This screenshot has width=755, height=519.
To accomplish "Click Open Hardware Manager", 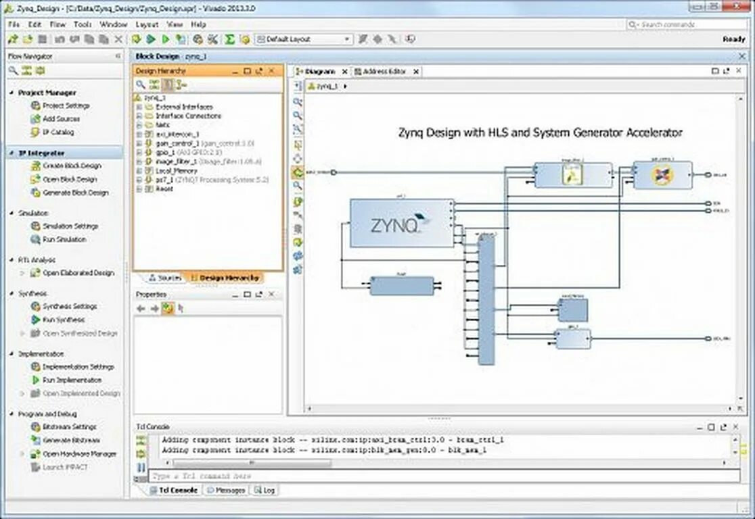I will click(79, 453).
